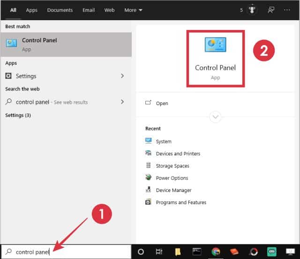Click the rewards trophy icon
Viewport: 300px width, 259px height.
point(252,10)
